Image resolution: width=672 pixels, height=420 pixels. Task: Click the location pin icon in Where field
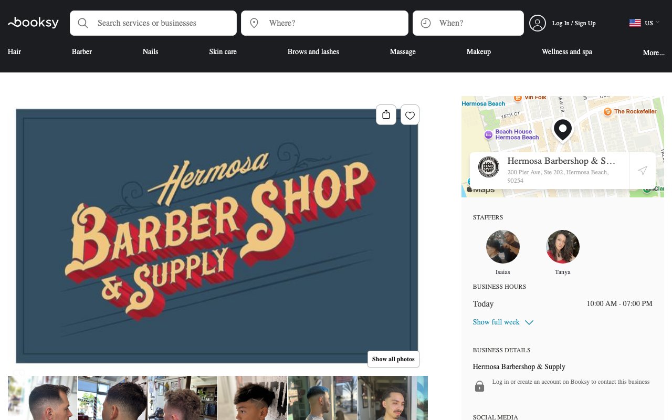click(x=254, y=23)
